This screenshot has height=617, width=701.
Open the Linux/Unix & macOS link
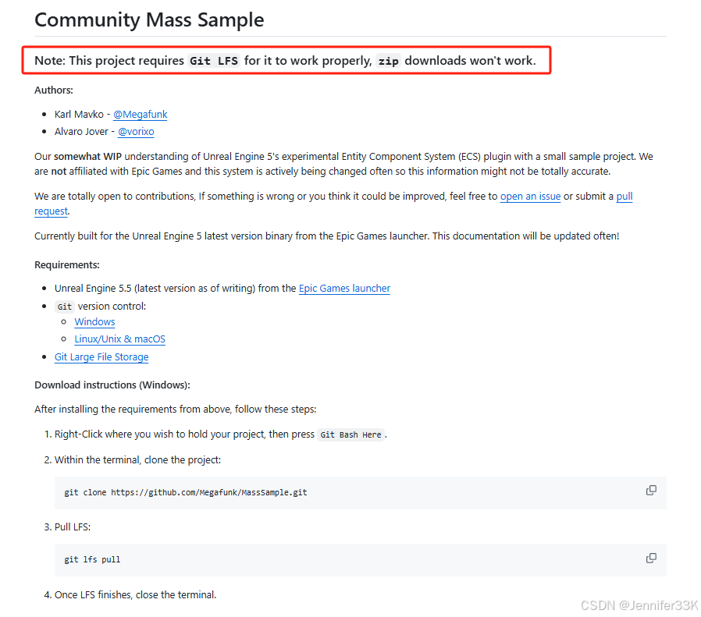point(119,339)
